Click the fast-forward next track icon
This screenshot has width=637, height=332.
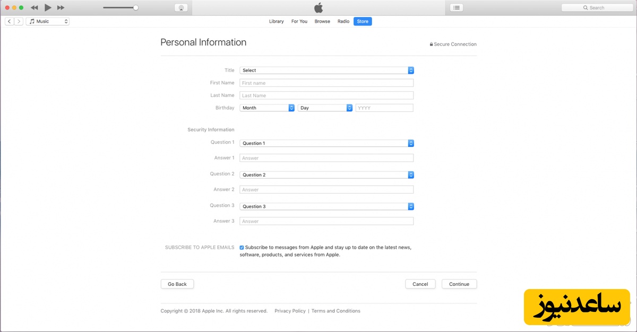pyautogui.click(x=61, y=8)
